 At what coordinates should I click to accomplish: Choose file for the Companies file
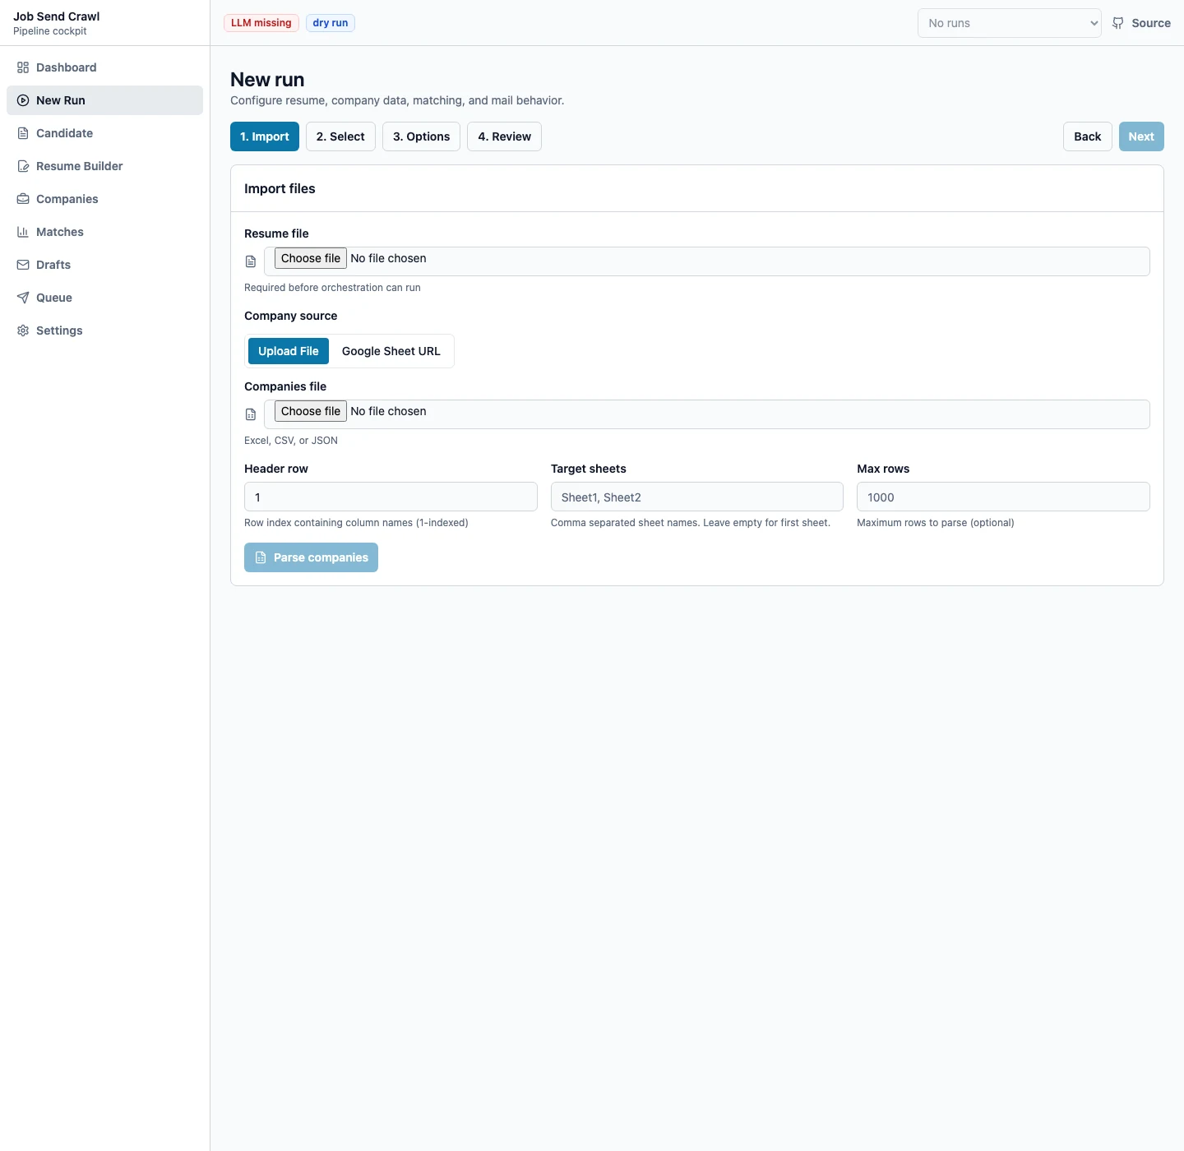pyautogui.click(x=311, y=411)
